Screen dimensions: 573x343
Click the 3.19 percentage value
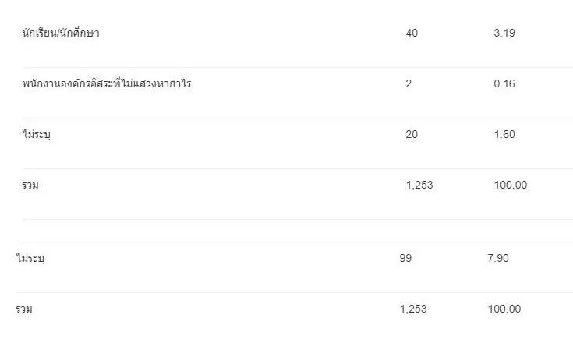[x=504, y=34]
